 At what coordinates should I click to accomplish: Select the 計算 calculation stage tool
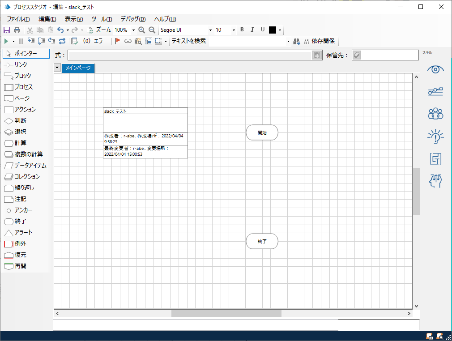coord(26,143)
